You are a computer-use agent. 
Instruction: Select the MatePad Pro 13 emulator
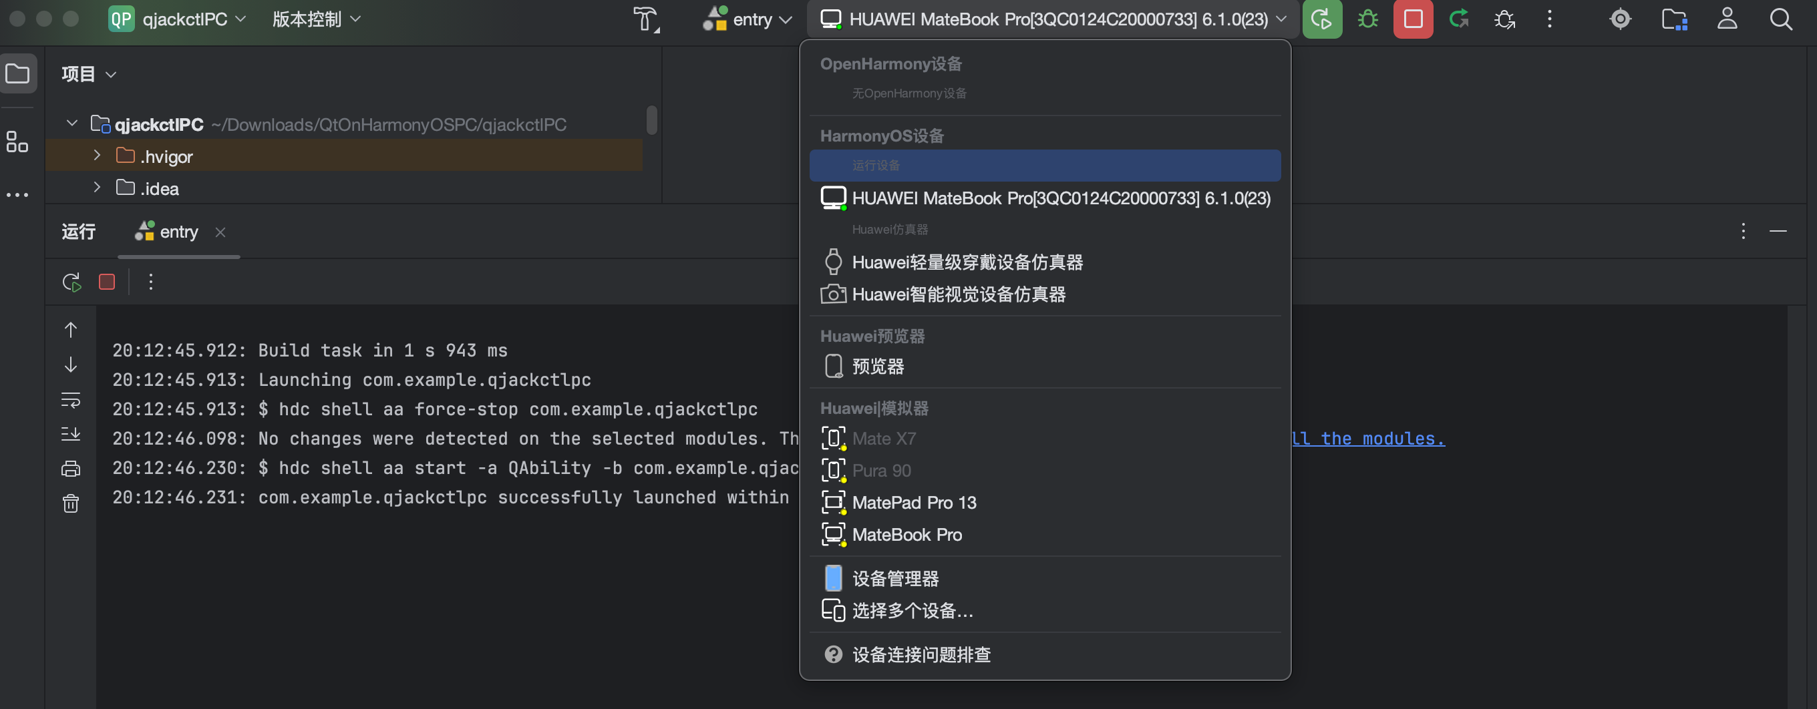tap(1045, 503)
